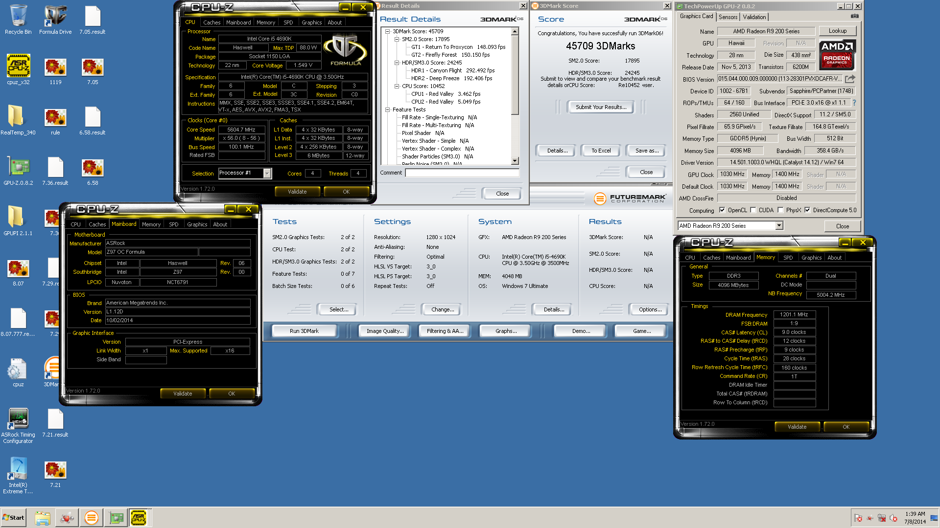Open About tab in CPU-Z memory window
This screenshot has width=940, height=528.
pyautogui.click(x=834, y=258)
